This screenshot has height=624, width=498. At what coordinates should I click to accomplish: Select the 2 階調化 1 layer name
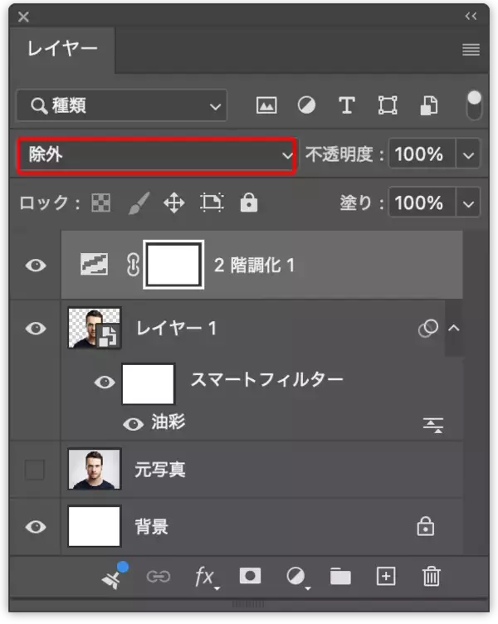click(x=254, y=265)
